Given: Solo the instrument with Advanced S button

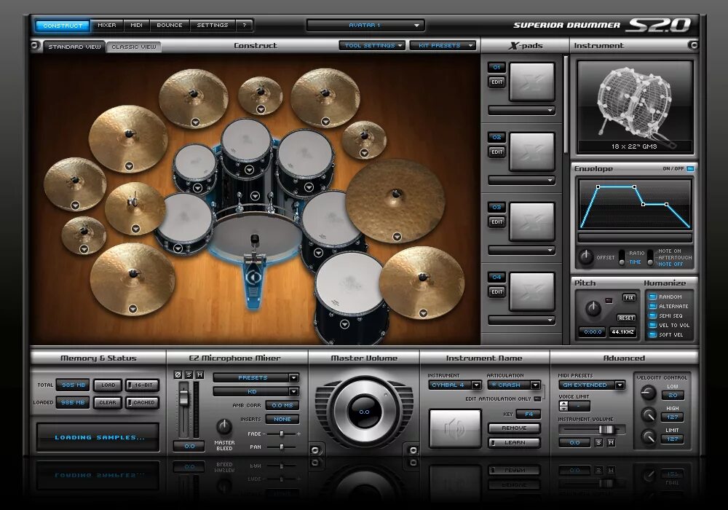Looking at the screenshot, I should (x=599, y=443).
